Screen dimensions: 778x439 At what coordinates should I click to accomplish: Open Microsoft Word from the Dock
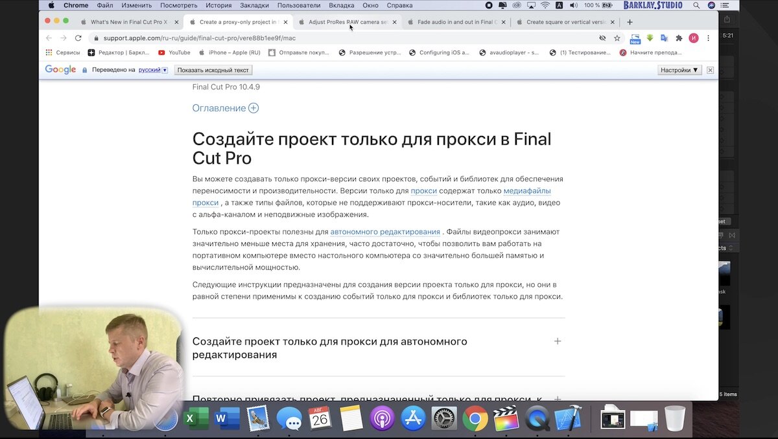point(227,419)
